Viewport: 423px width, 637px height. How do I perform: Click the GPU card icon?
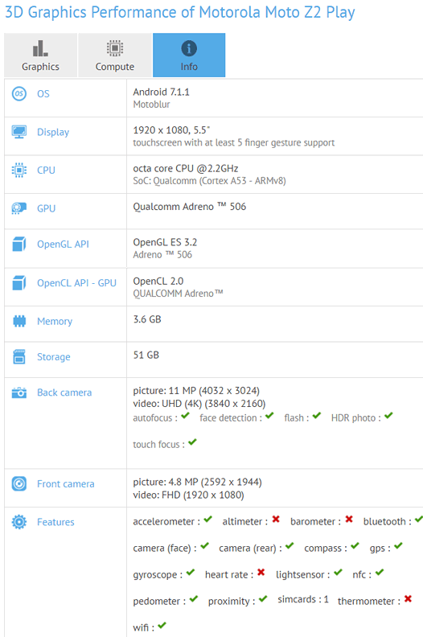19,208
